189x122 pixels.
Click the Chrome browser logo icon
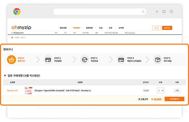[17, 12]
